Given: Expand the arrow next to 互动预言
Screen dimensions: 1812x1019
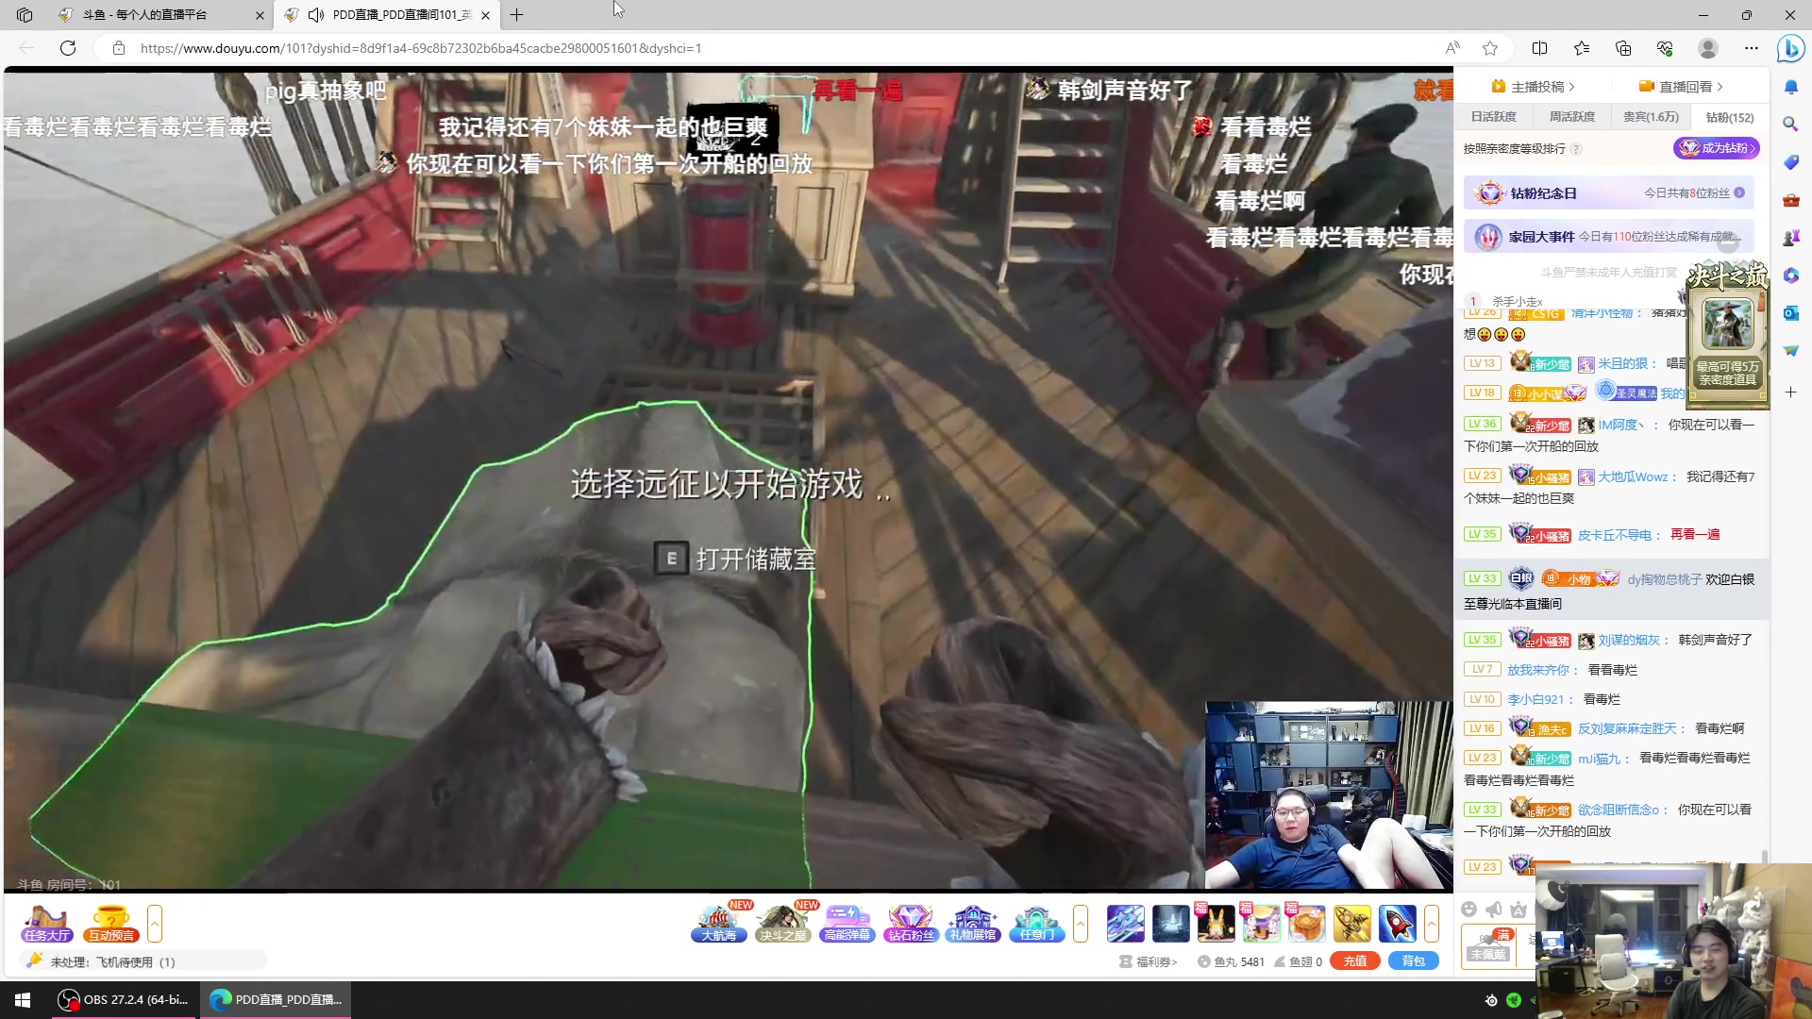Looking at the screenshot, I should 155,924.
